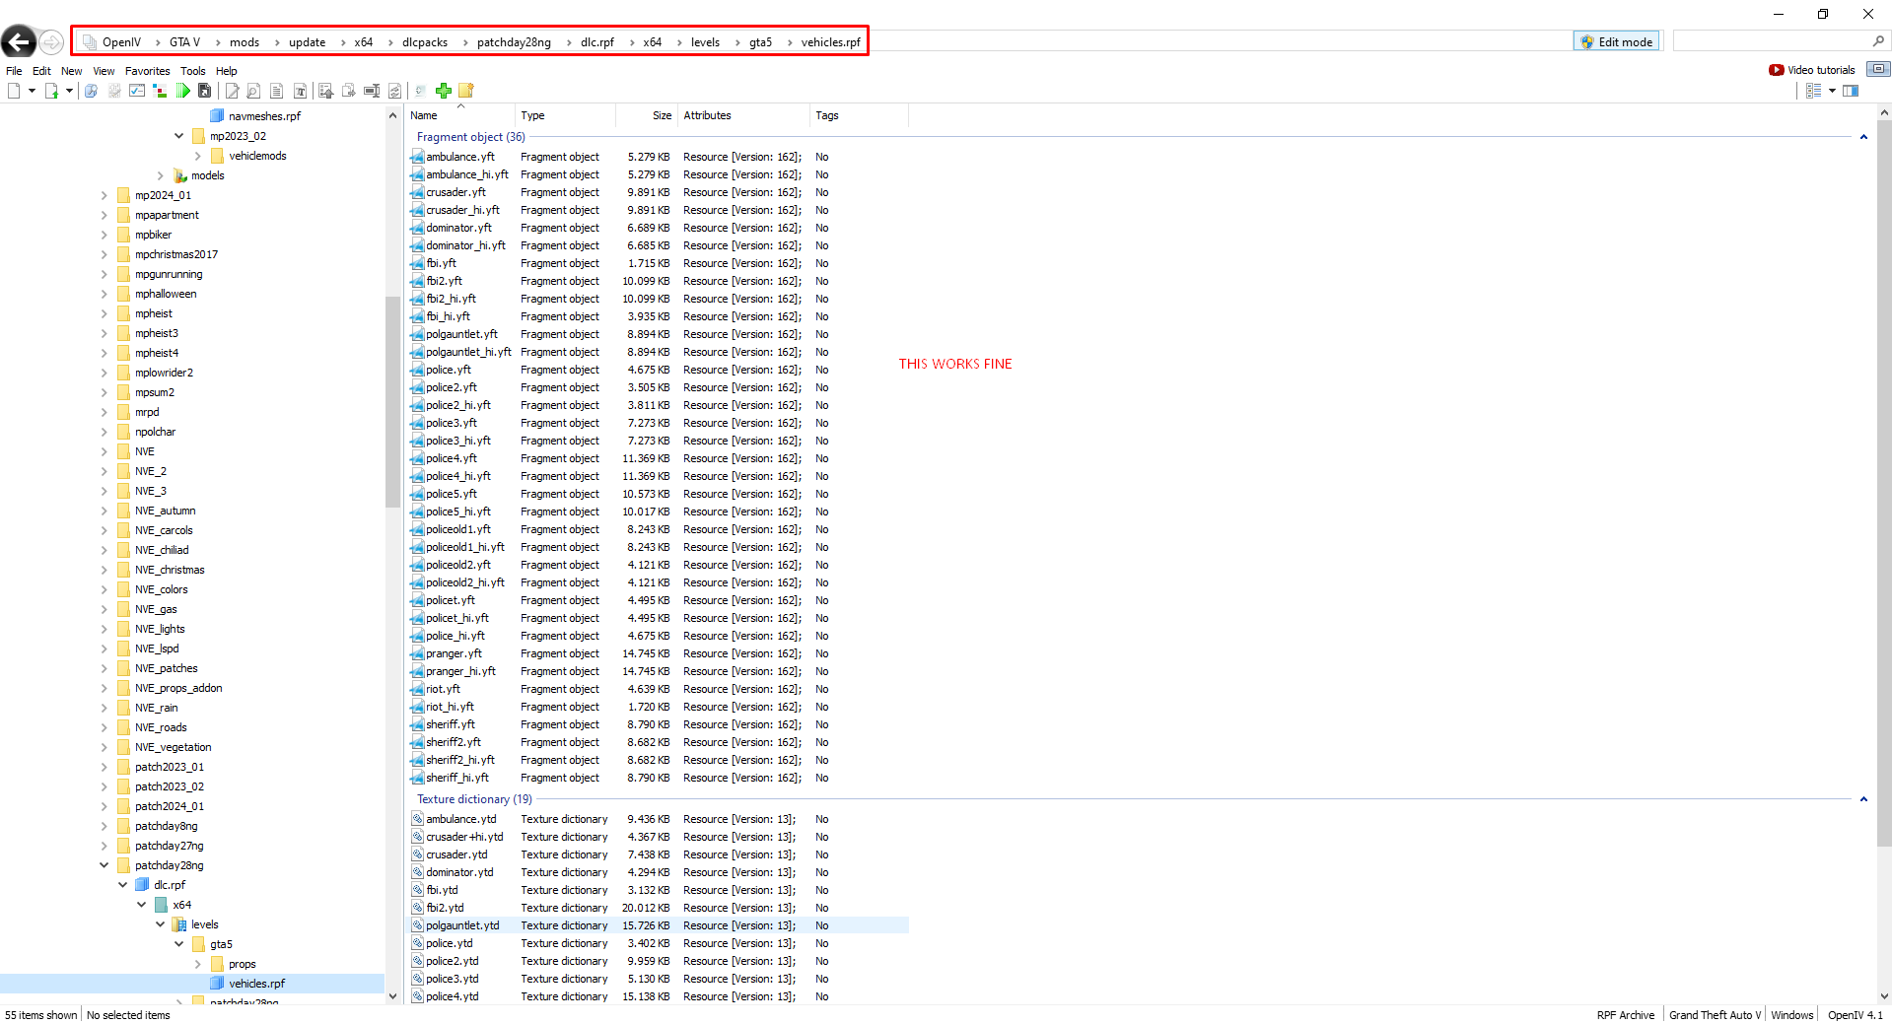Click the options checklist toolbar icon

(137, 91)
